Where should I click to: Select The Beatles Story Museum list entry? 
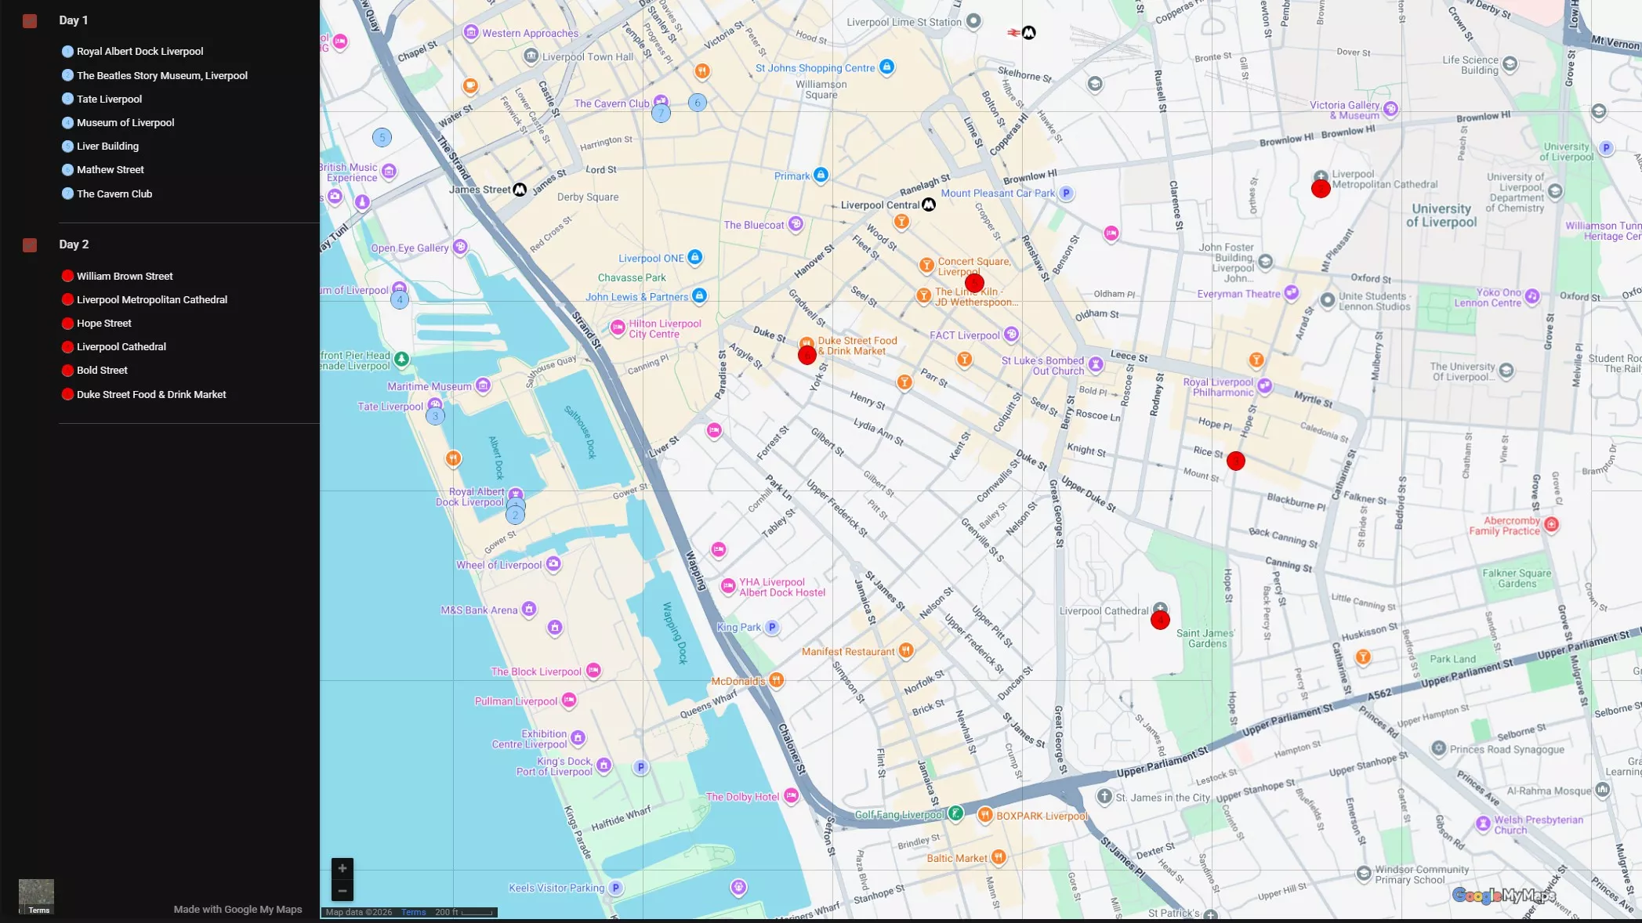(x=161, y=76)
